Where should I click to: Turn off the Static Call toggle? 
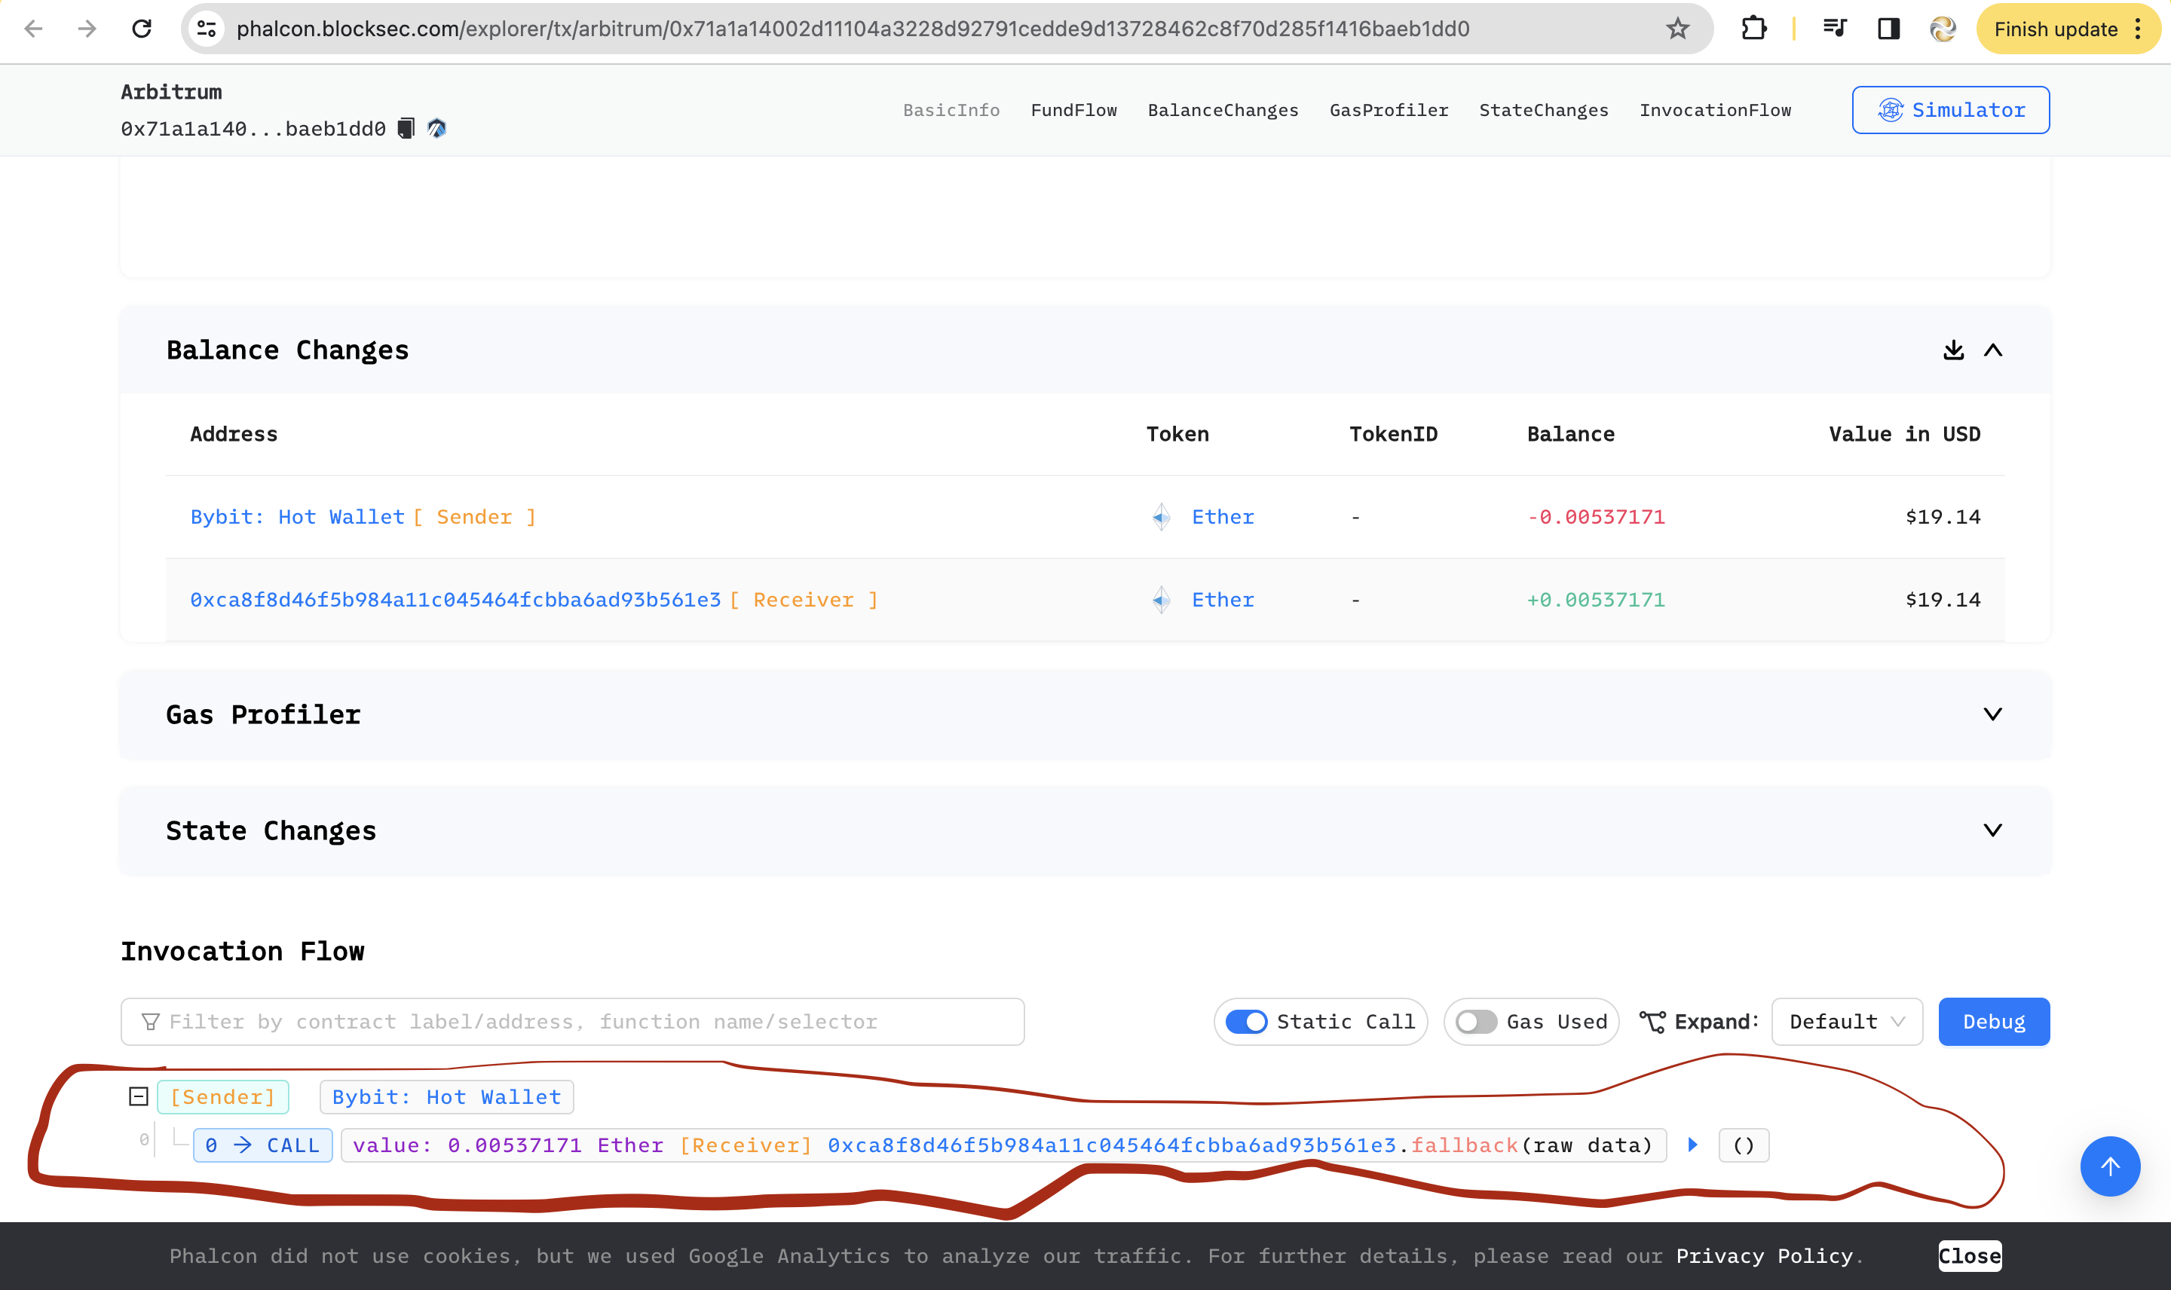(x=1246, y=1022)
